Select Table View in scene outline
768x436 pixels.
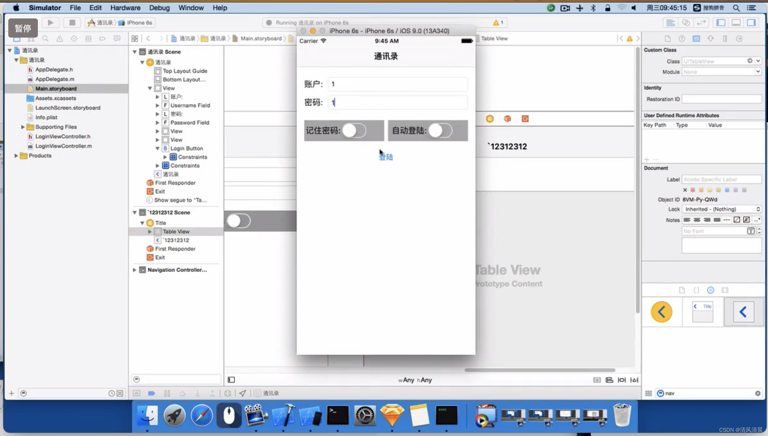coord(176,231)
